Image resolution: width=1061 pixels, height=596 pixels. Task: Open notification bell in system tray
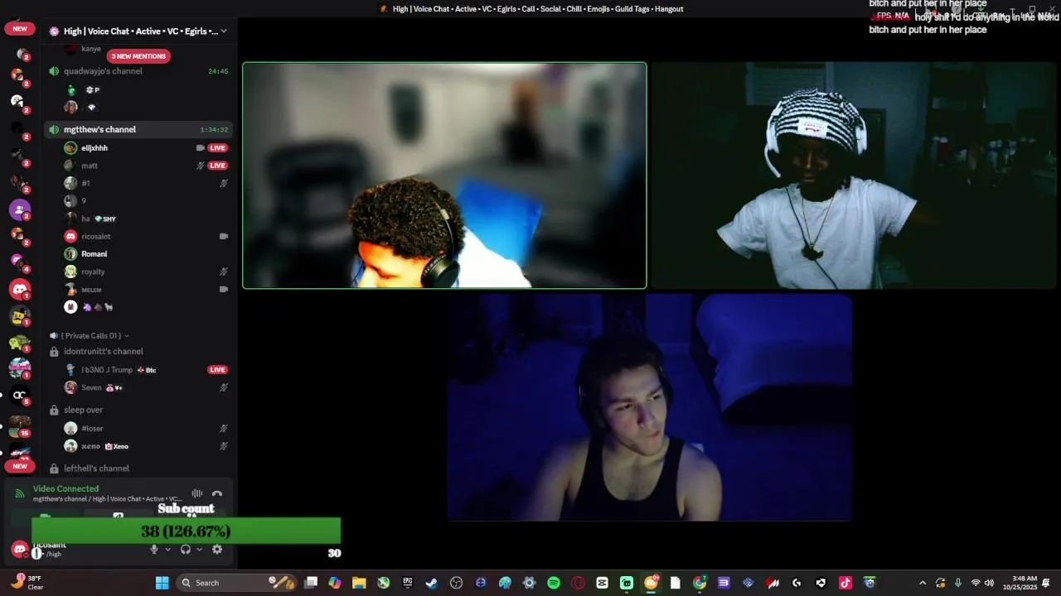click(x=1047, y=583)
